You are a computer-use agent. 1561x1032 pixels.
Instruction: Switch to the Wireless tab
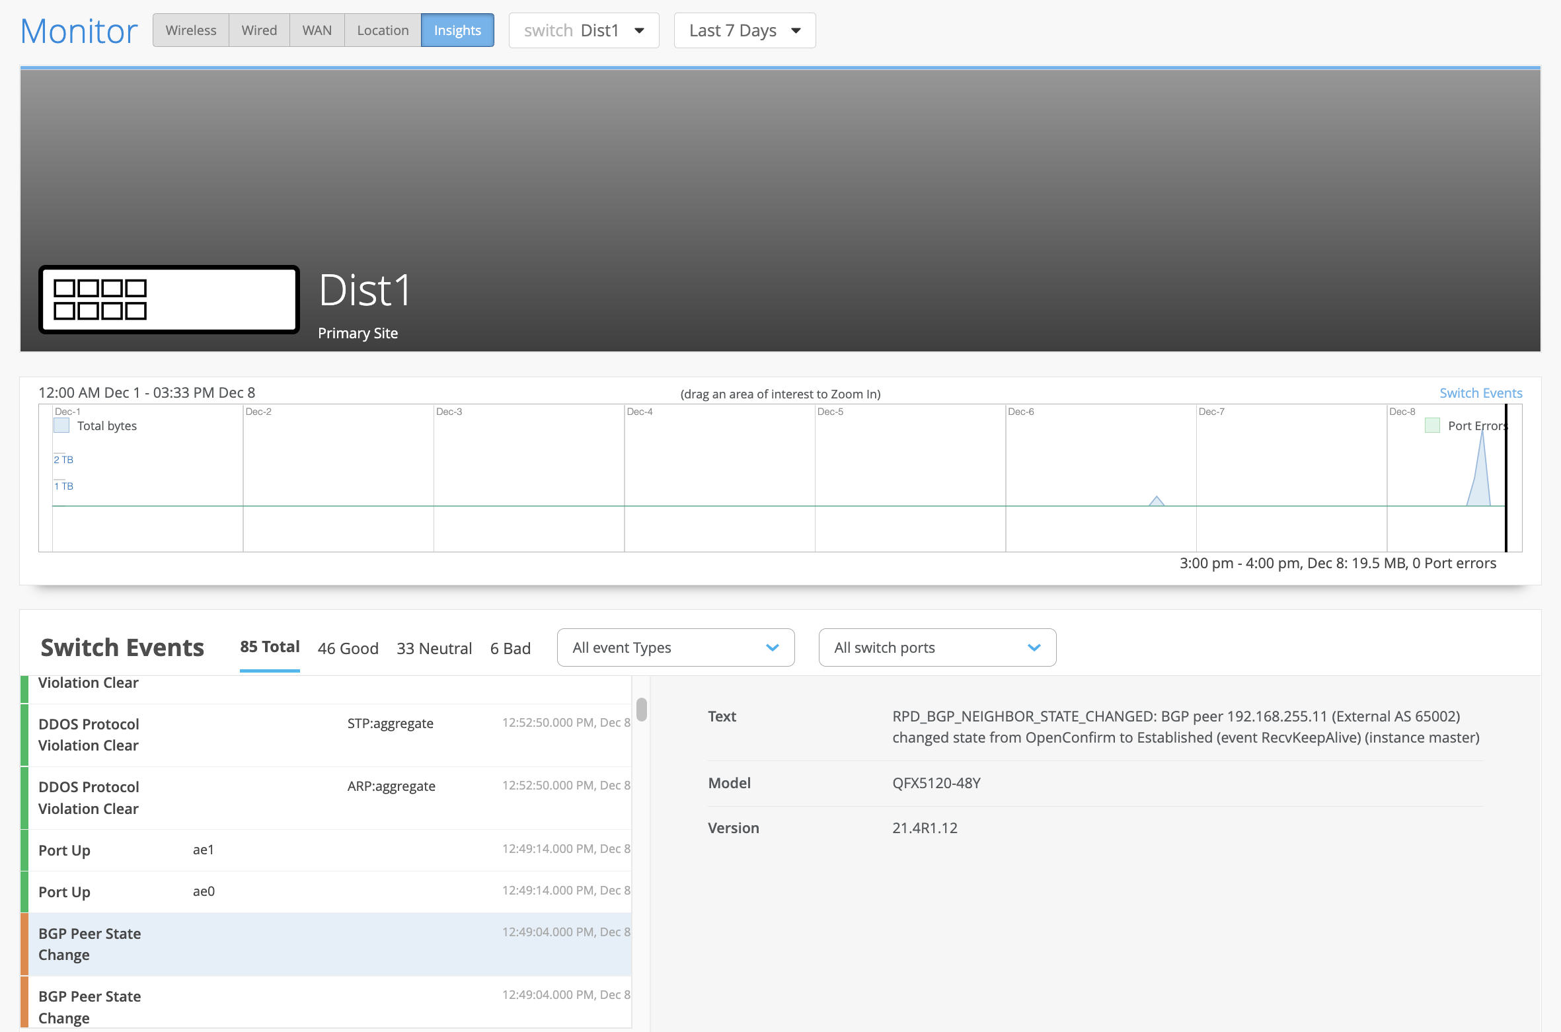point(190,30)
